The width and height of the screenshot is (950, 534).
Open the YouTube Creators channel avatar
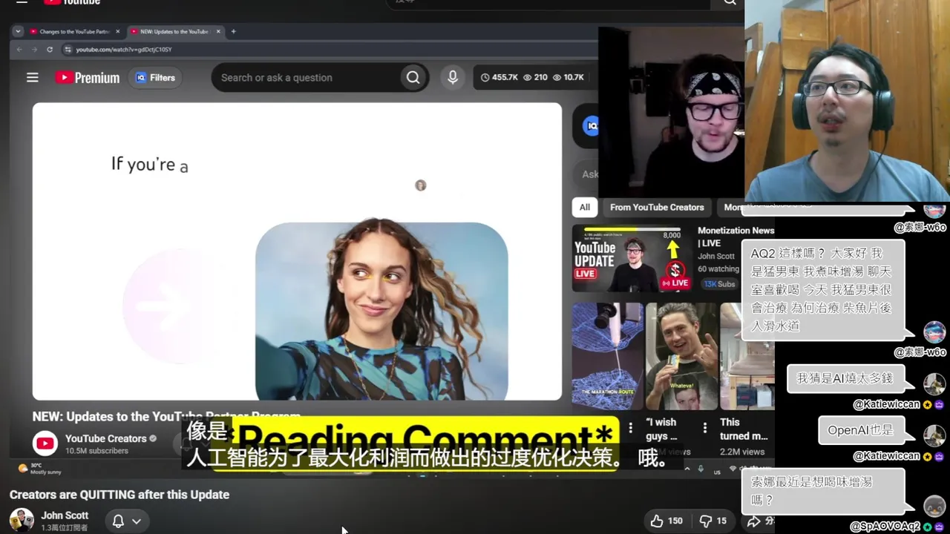[45, 444]
